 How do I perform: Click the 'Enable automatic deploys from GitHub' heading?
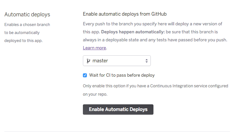(x=125, y=14)
